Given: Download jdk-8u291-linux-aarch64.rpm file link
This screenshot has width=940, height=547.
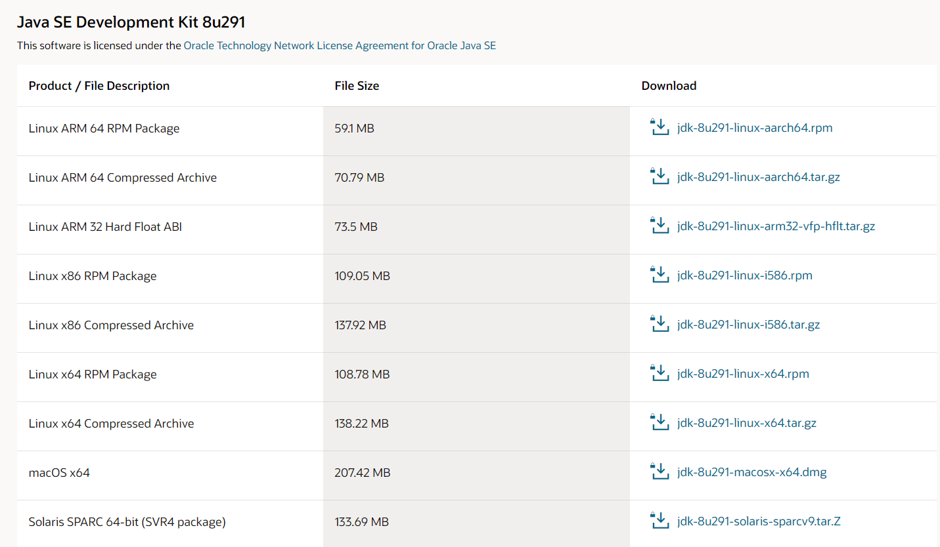Looking at the screenshot, I should point(755,128).
